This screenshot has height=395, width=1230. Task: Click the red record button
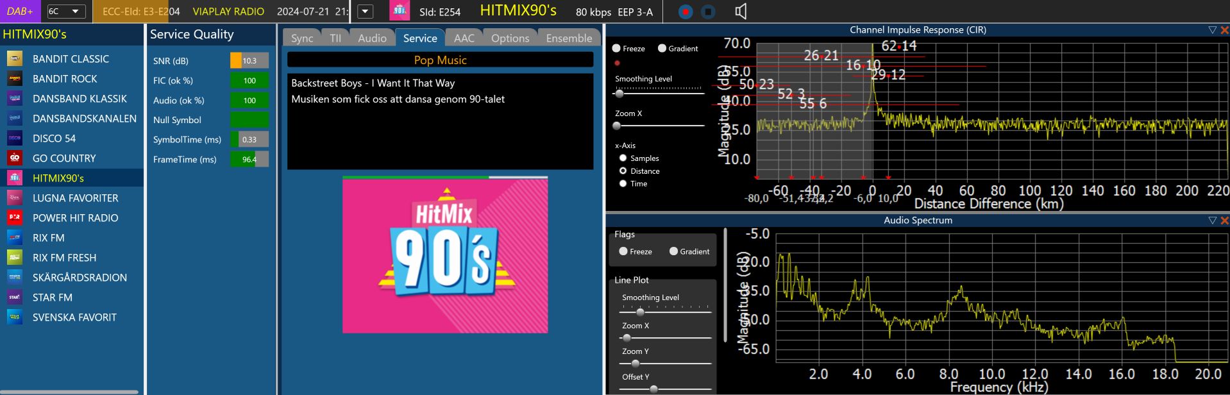coord(685,12)
